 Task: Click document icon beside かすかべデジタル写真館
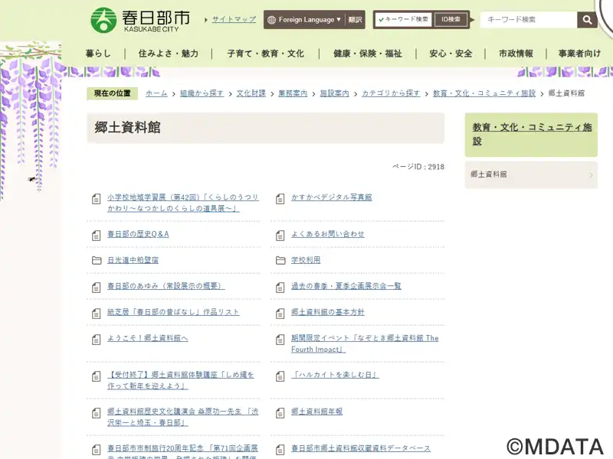tap(280, 199)
